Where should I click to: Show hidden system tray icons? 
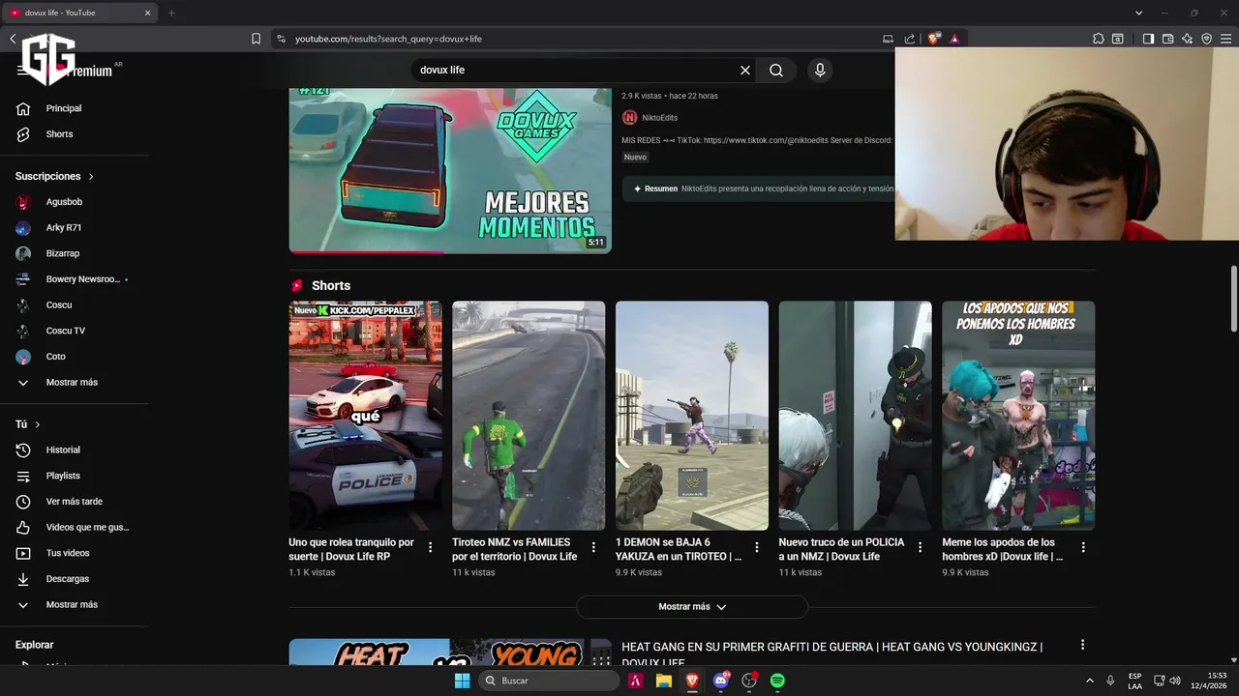click(1089, 681)
